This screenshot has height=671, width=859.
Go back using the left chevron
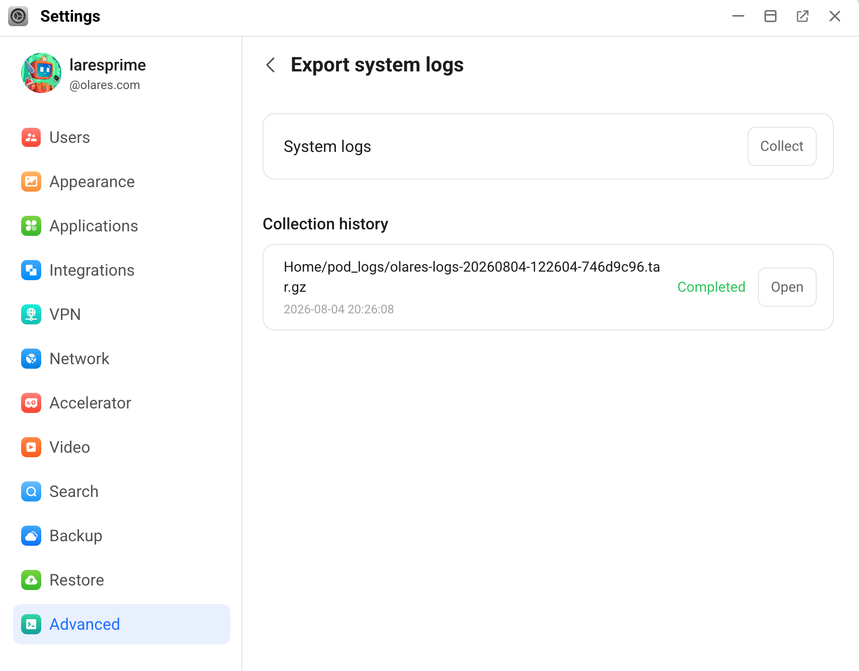click(x=271, y=65)
